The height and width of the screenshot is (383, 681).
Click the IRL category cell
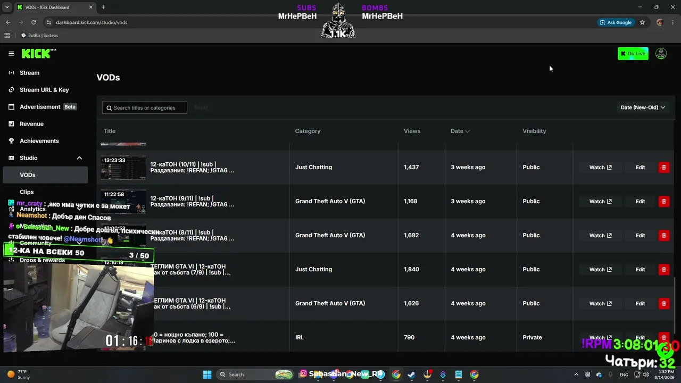300,338
